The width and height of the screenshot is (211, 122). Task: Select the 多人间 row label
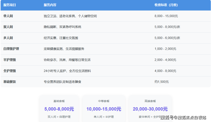click(x=8, y=38)
